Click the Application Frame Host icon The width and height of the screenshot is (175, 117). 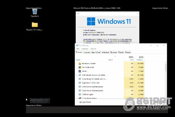point(80,83)
